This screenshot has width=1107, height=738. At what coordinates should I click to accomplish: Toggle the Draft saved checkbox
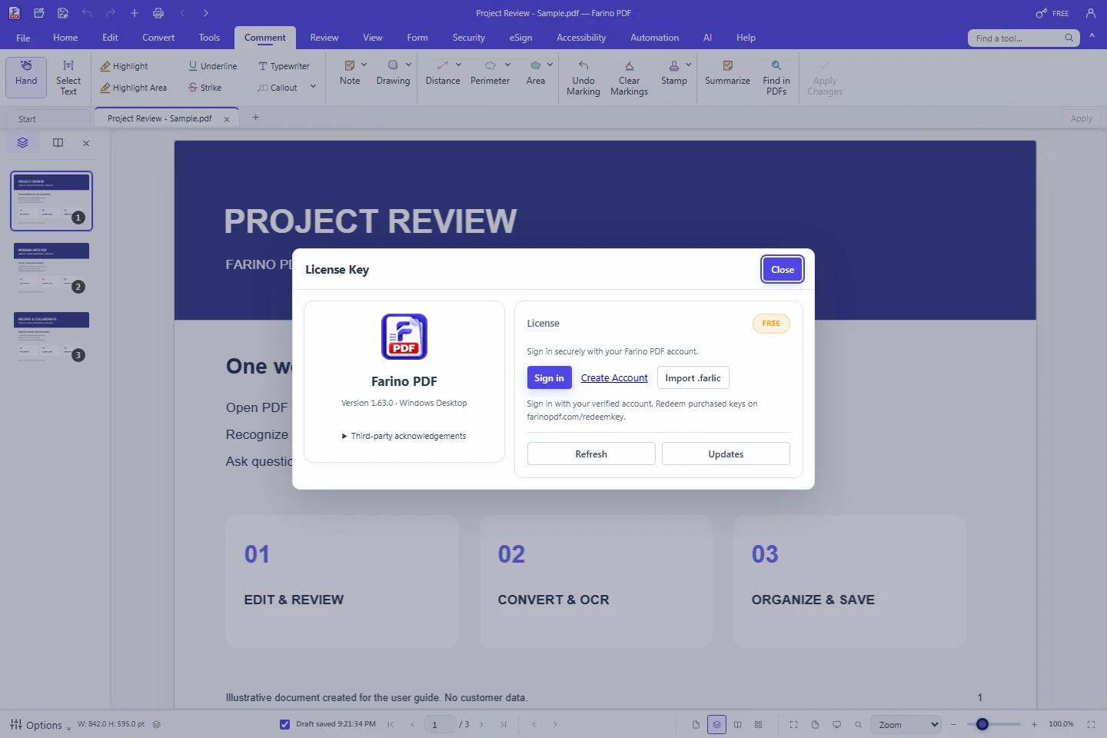(284, 724)
